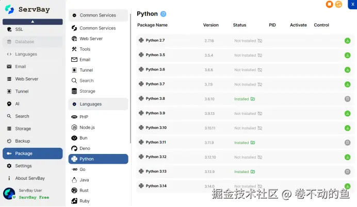
Task: Select Web Server in package category list
Action: pos(98,39)
